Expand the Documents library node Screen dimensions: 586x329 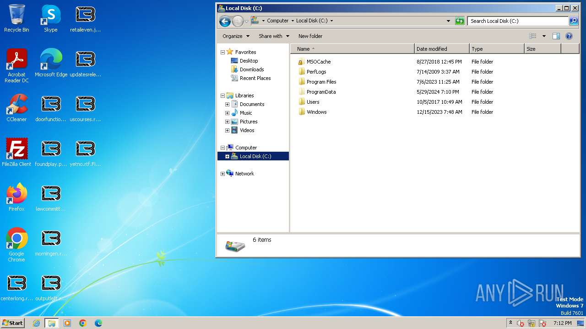227,104
